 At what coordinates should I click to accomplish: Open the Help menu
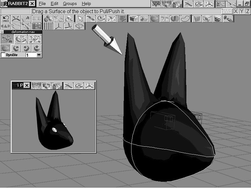(x=86, y=4)
